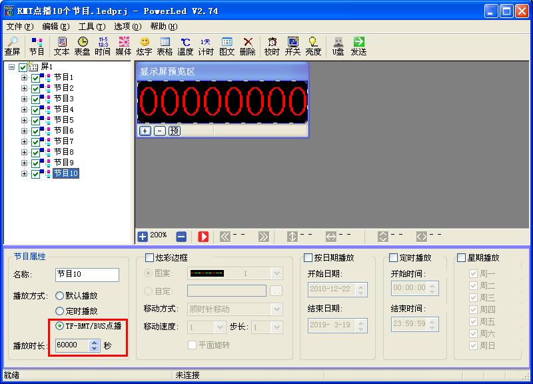This screenshot has width=533, height=384.
Task: Enable the 炫彩边框 checkbox
Action: [150, 258]
